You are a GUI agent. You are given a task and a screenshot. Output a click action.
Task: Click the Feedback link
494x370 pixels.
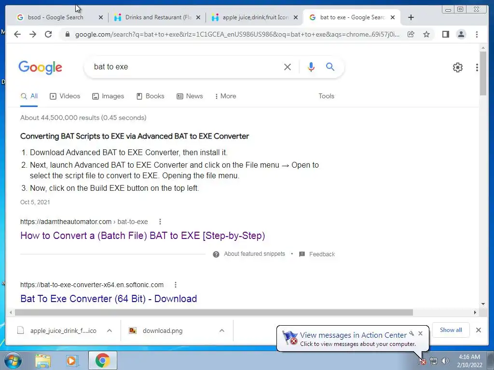pos(322,254)
